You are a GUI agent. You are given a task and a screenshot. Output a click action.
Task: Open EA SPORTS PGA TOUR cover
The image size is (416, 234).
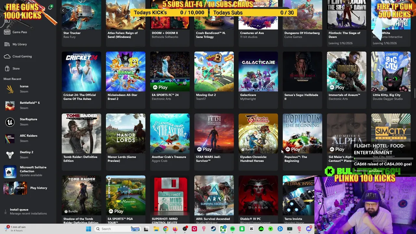(x=125, y=195)
